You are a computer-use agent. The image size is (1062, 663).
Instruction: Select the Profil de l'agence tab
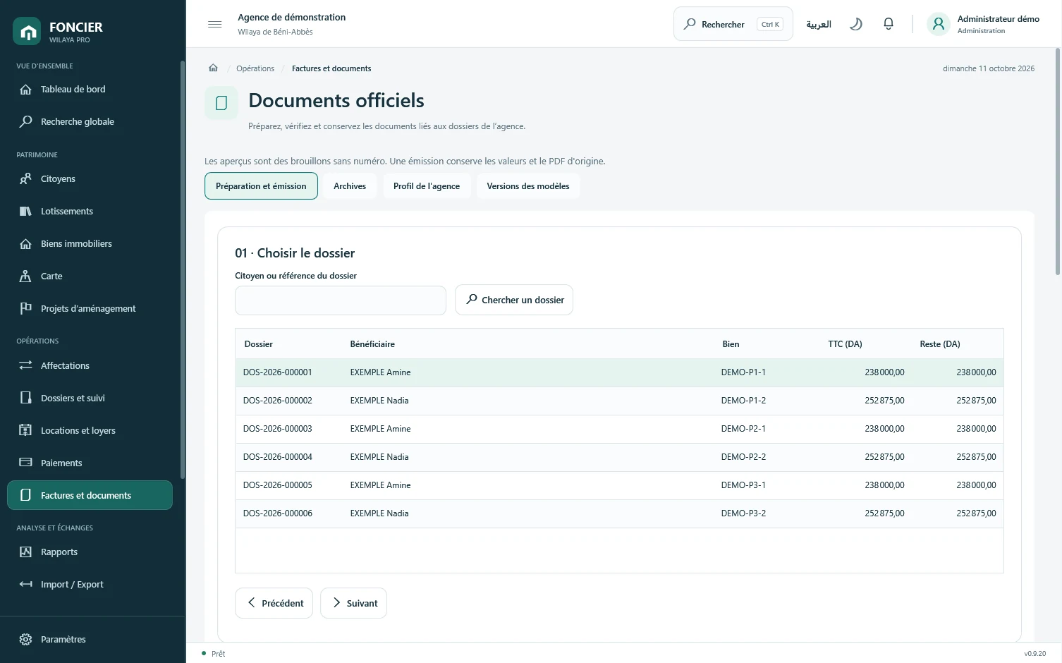(427, 186)
